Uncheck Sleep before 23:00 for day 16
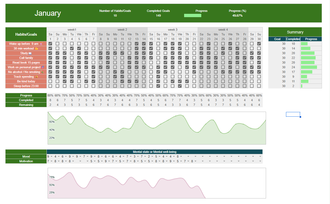This screenshot has height=204, width=330. 158,86
